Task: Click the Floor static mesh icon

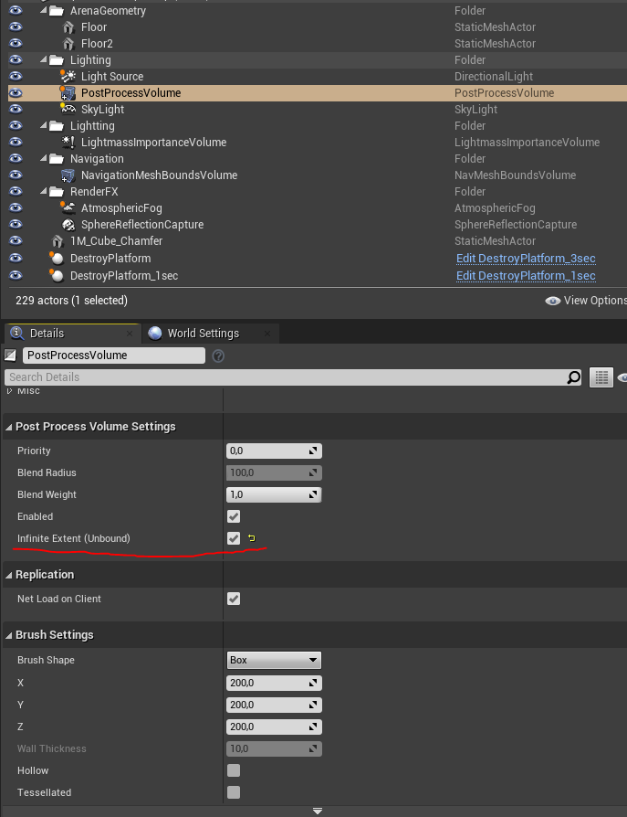Action: click(68, 27)
